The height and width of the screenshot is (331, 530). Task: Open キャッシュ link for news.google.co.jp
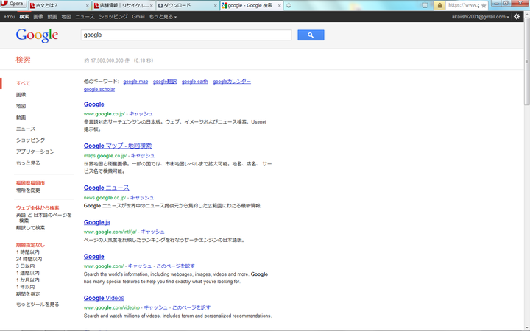[142, 198]
